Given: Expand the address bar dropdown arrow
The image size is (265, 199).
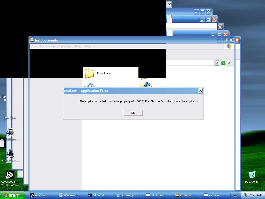Looking at the screenshot, I should click(x=217, y=63).
